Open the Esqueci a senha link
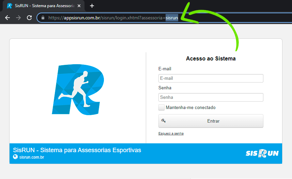This screenshot has width=292, height=179. pos(171,133)
